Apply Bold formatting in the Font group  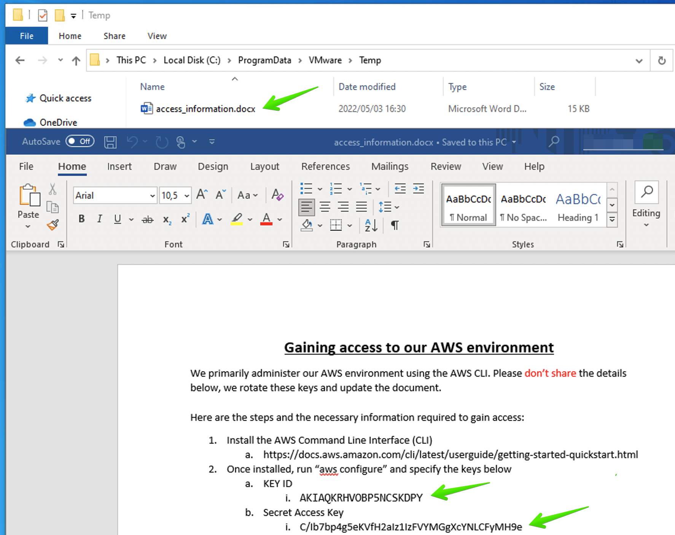click(81, 219)
